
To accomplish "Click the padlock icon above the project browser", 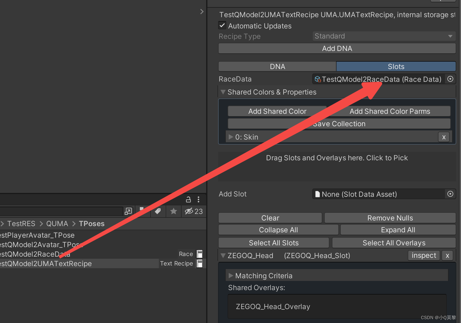I will click(188, 199).
